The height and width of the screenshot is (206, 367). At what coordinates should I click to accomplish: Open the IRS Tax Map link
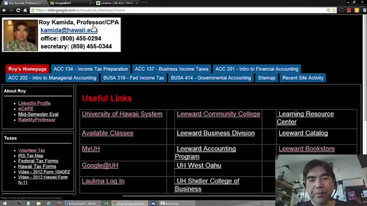click(31, 156)
